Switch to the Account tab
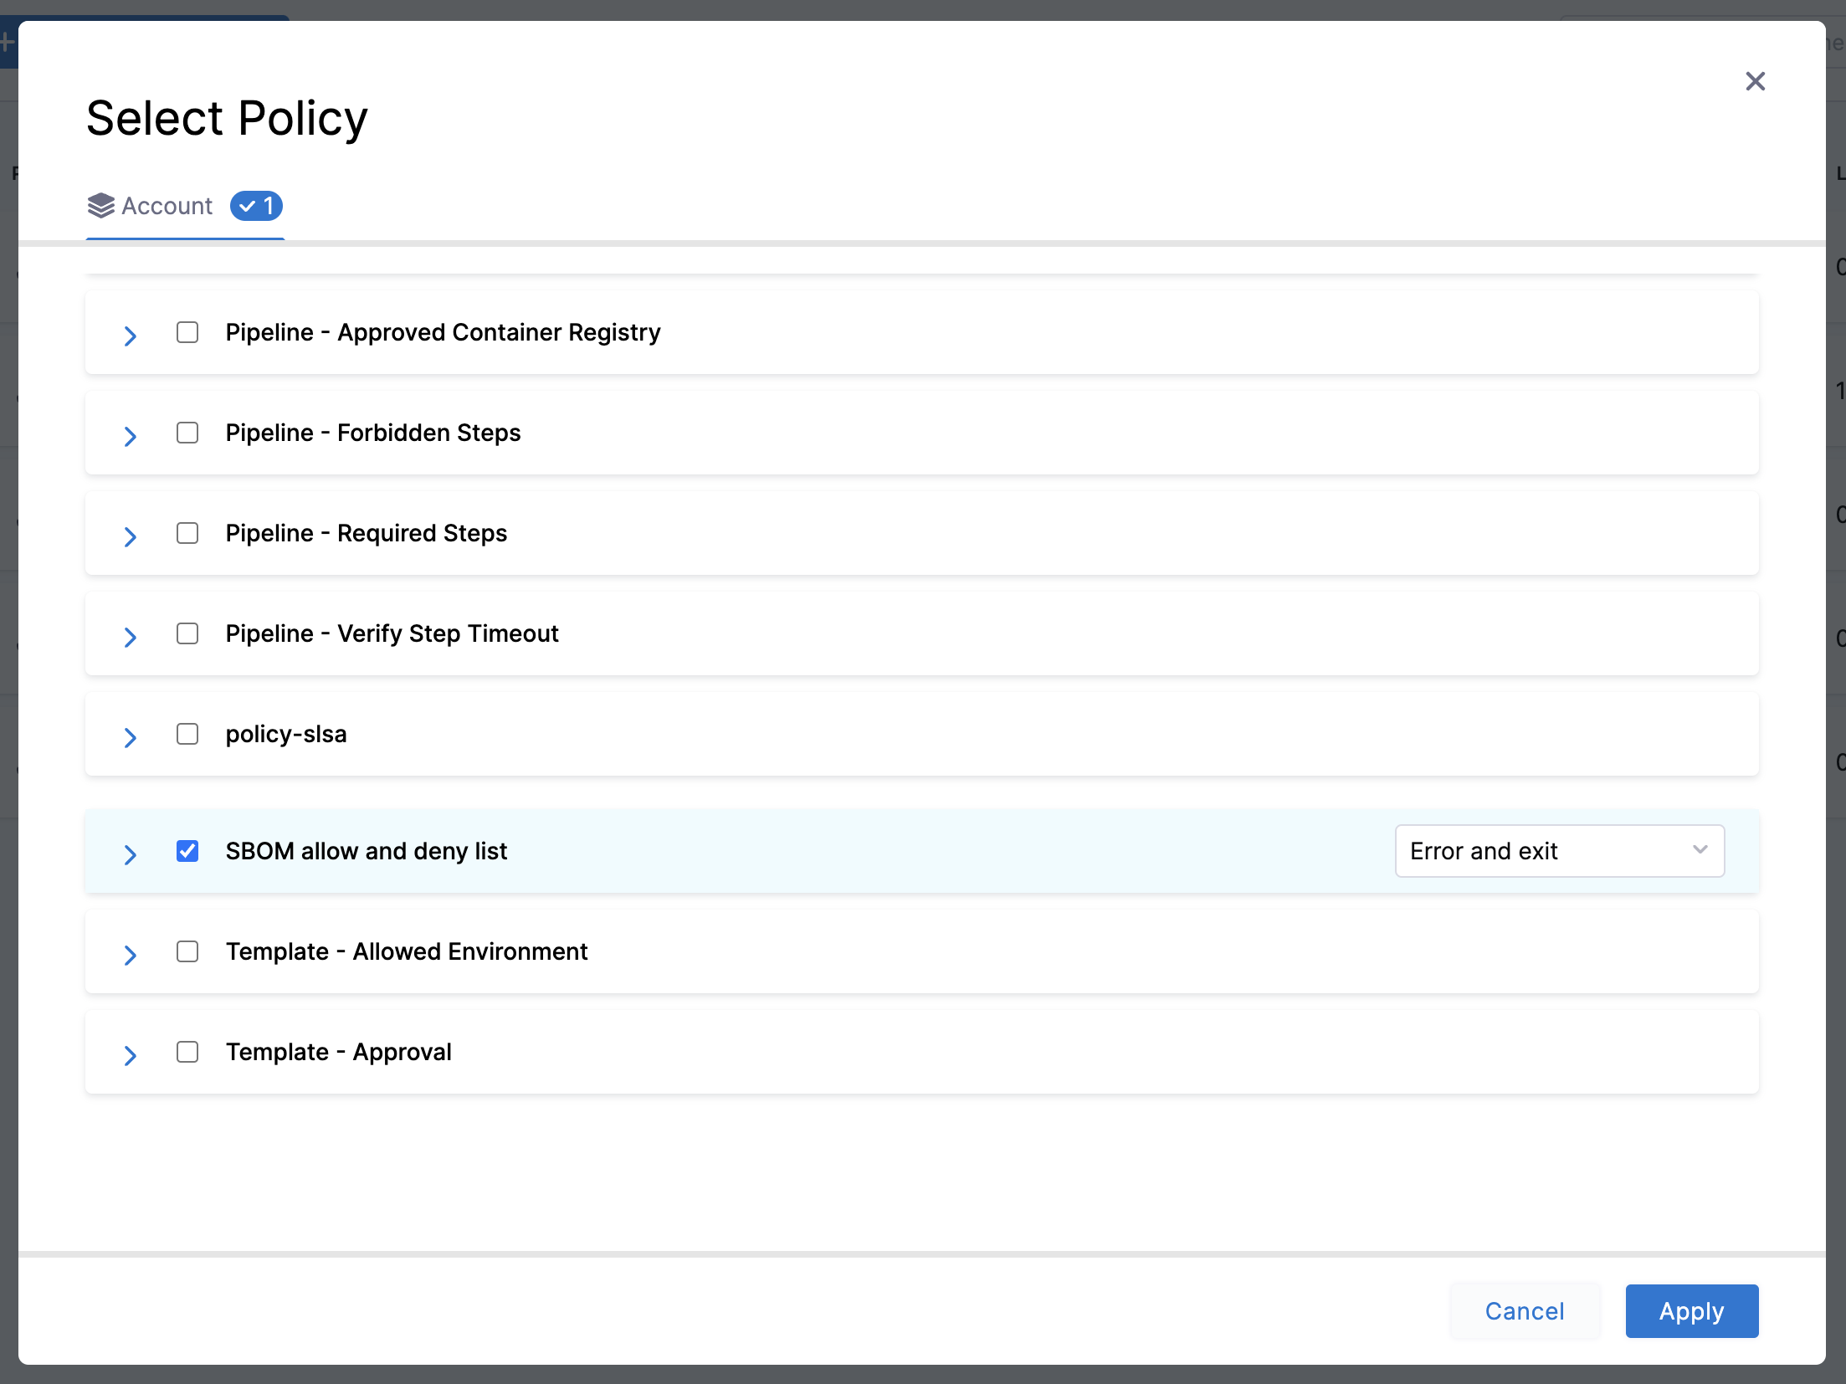The height and width of the screenshot is (1384, 1846). click(166, 205)
